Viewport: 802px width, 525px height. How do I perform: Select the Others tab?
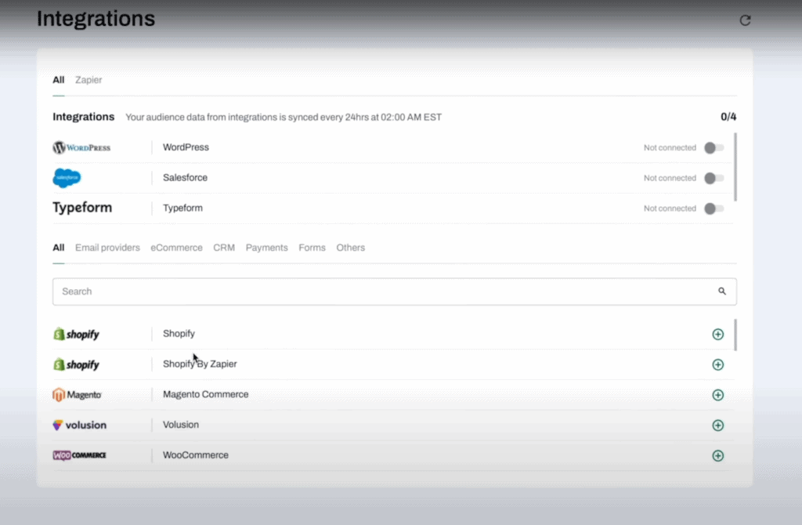click(x=350, y=248)
